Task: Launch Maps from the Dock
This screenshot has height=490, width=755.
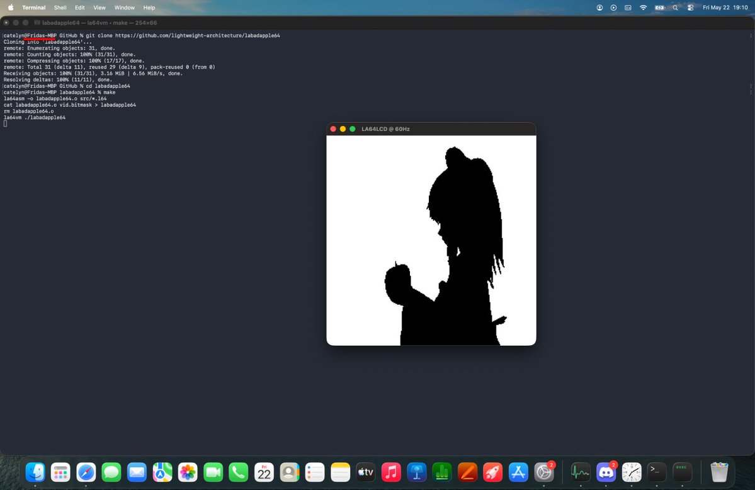Action: click(x=162, y=472)
